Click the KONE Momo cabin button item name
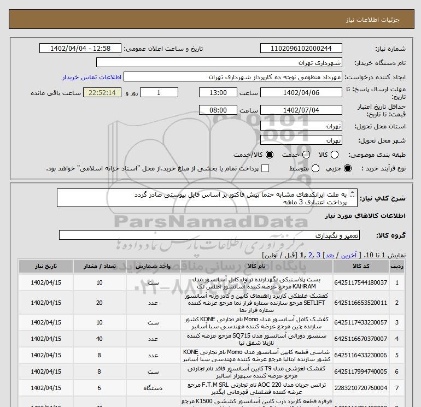The image size is (421, 407). [x=256, y=356]
